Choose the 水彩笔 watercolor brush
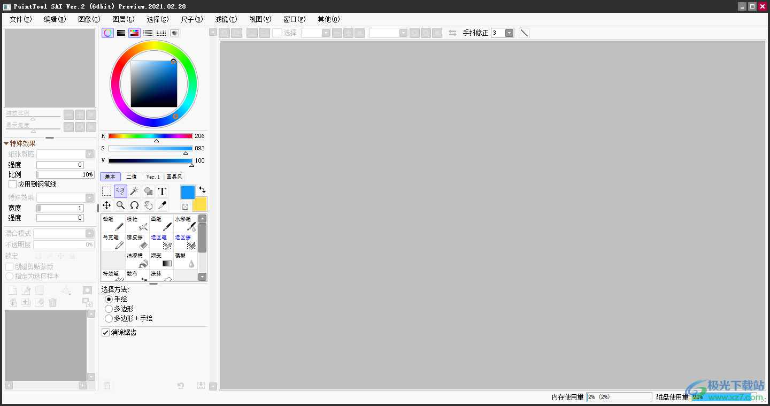This screenshot has height=406, width=770. [x=185, y=224]
